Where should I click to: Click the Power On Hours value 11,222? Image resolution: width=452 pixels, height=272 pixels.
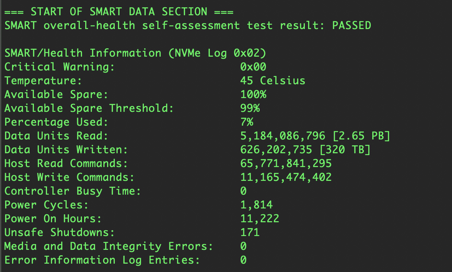(260, 219)
